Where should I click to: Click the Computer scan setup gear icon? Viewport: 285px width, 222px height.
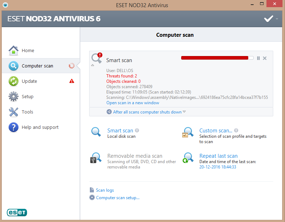(x=92, y=197)
